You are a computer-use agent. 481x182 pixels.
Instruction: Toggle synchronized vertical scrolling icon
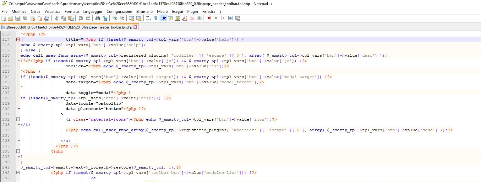point(132,18)
